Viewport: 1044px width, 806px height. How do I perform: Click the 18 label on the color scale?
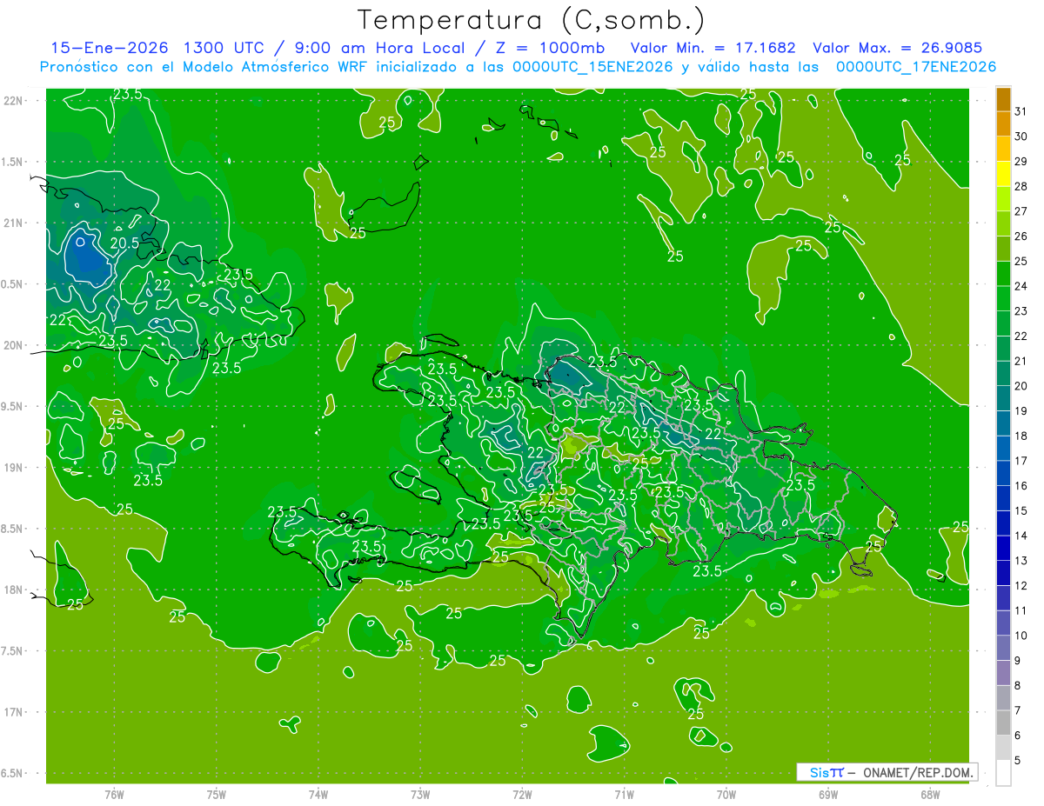1021,436
